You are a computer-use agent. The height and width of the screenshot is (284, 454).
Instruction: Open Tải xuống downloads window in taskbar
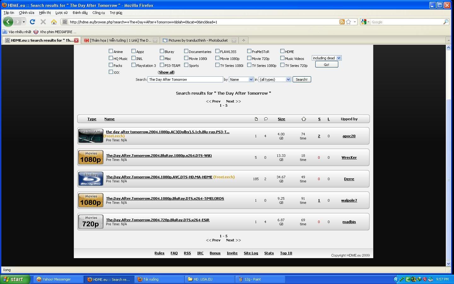click(x=160, y=279)
